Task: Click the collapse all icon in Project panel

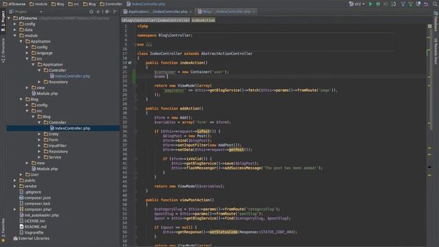Action: 98,12
